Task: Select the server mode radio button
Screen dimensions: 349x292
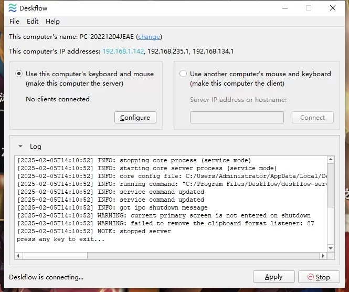Action: coord(19,74)
